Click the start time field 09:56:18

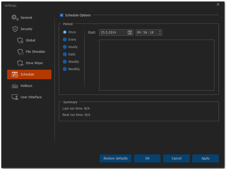click(x=149, y=32)
